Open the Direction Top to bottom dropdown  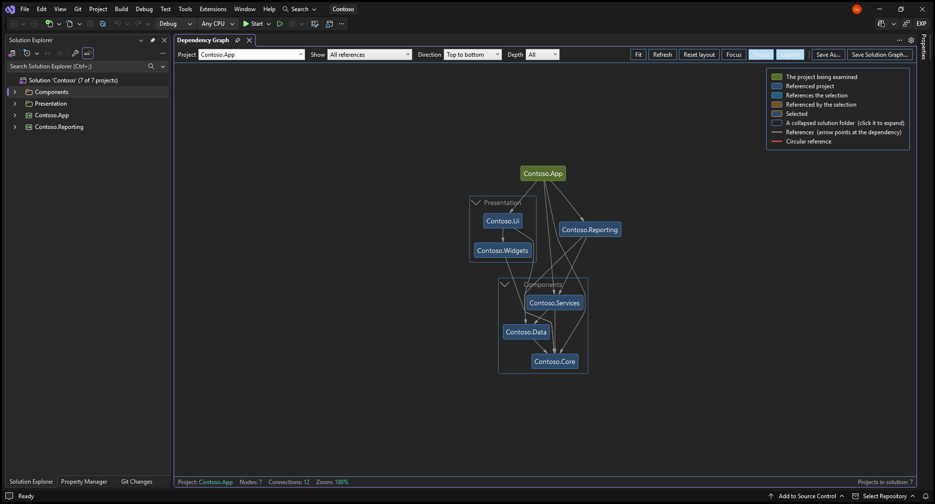[473, 55]
